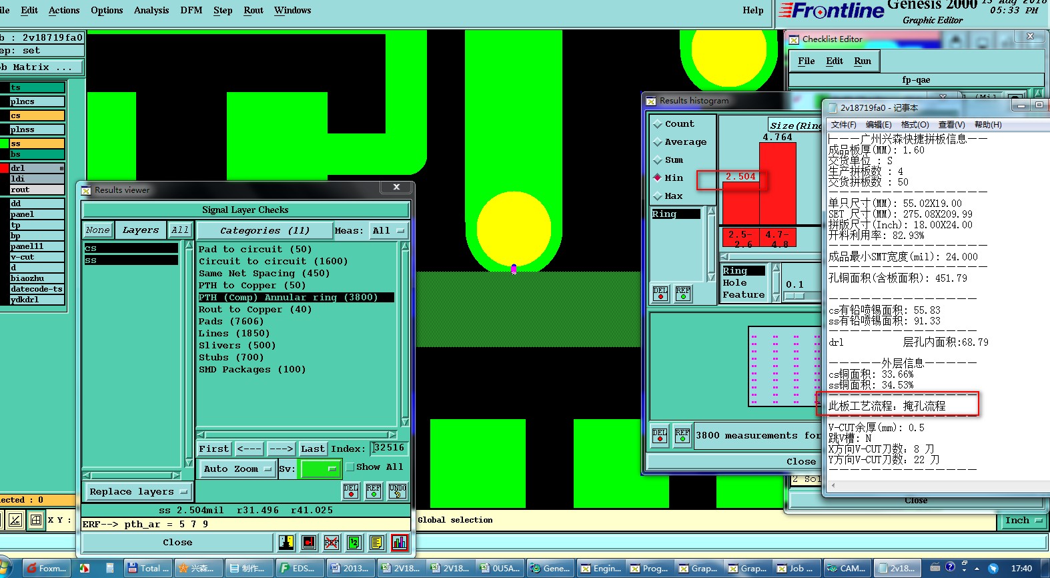
Task: Open the Job Matrix button
Action: pyautogui.click(x=41, y=67)
